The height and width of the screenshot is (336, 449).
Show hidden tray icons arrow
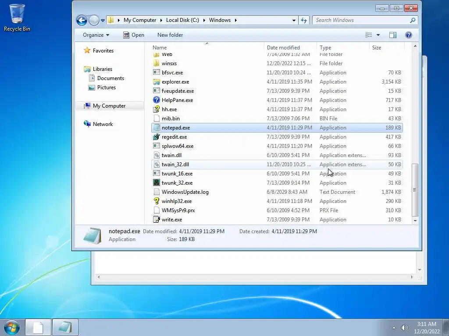(x=394, y=328)
